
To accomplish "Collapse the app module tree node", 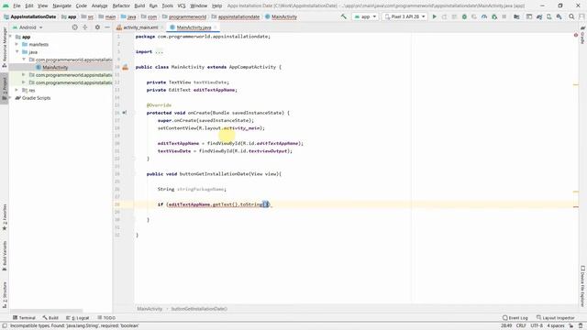I will point(10,37).
